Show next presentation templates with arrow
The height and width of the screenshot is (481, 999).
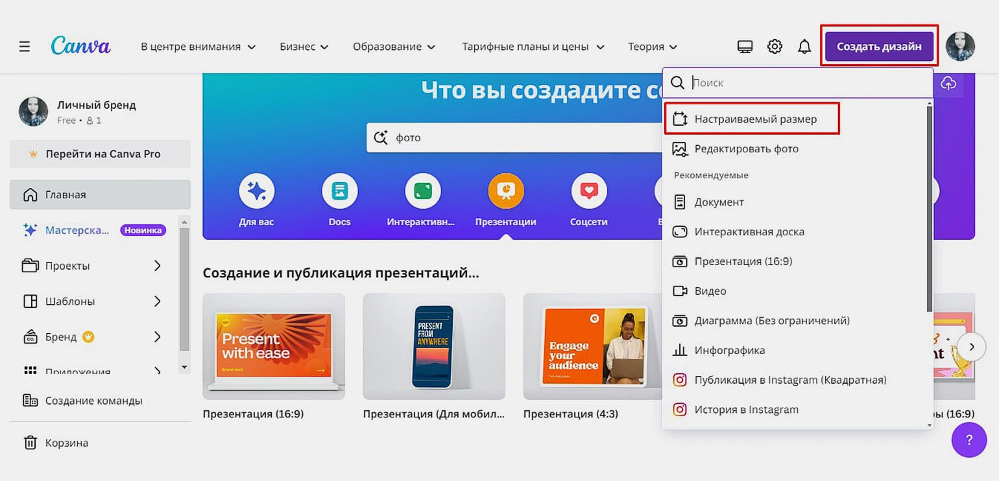[x=972, y=347]
